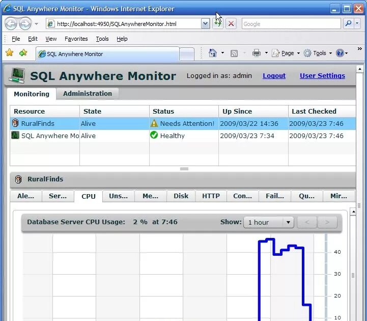The width and height of the screenshot is (367, 321).
Task: Sort by the Status column header
Action: (x=184, y=111)
